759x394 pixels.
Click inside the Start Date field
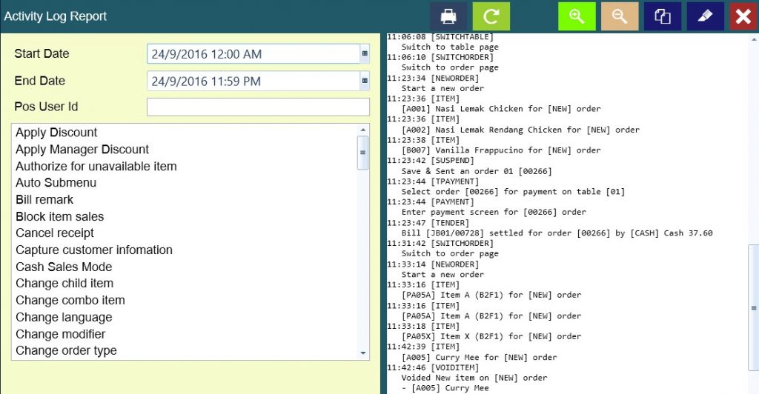(x=252, y=54)
